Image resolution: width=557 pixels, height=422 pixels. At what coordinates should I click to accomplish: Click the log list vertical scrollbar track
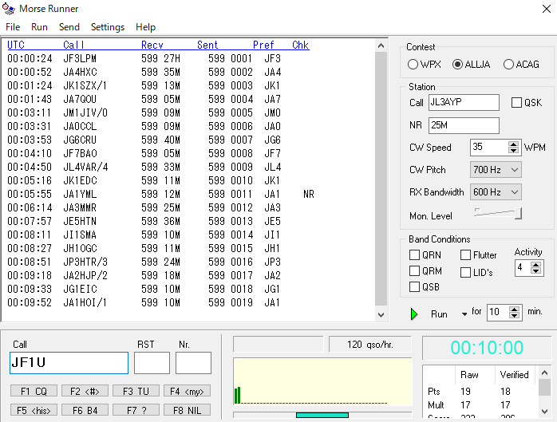[381, 179]
